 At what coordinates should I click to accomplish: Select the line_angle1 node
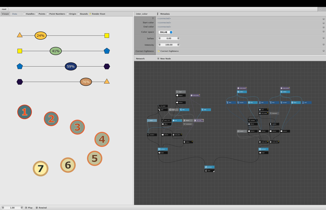(163, 106)
